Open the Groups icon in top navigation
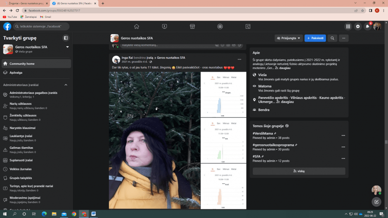The width and height of the screenshot is (388, 218). point(220,26)
